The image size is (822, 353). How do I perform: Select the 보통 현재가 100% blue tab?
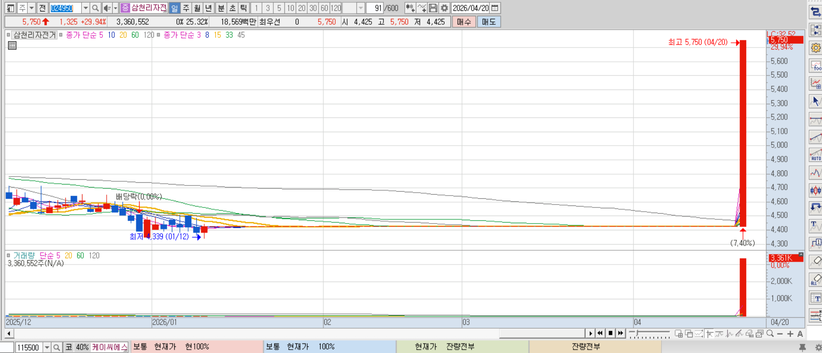(330, 347)
